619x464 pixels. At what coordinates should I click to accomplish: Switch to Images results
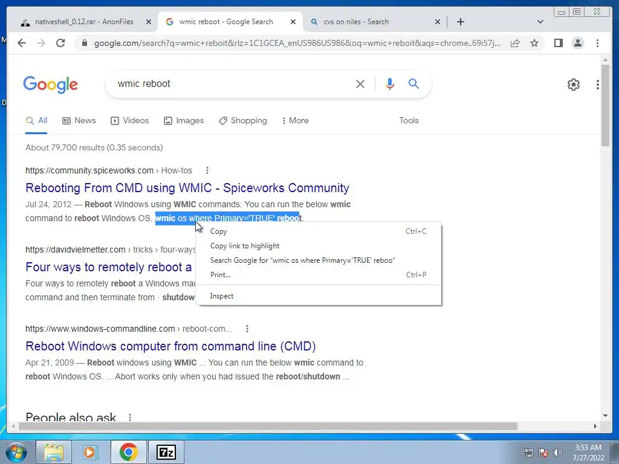184,120
